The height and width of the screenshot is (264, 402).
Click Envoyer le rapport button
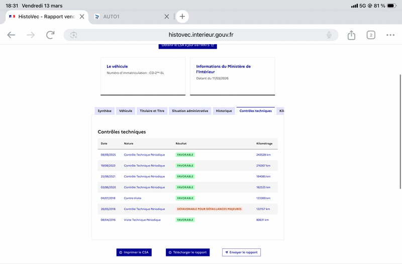point(241,252)
